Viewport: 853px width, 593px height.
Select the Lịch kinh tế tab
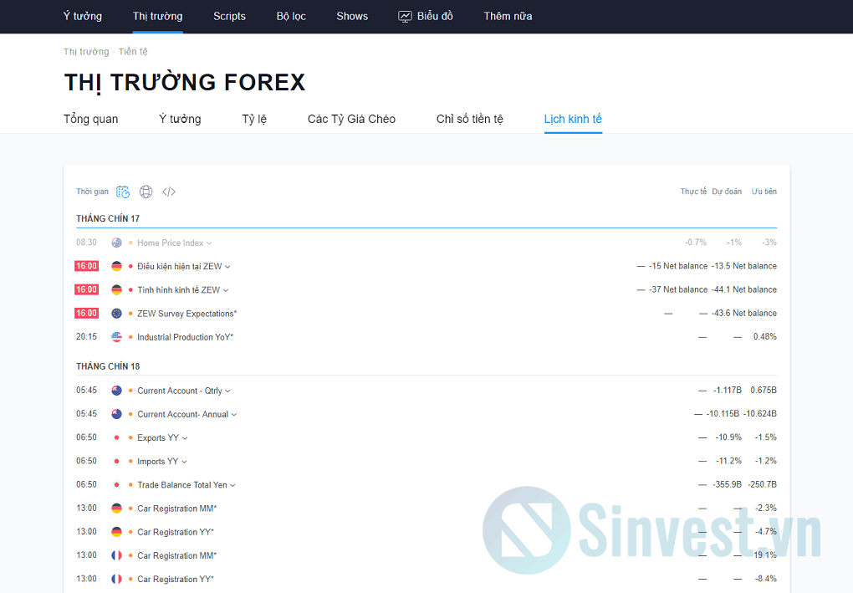point(573,119)
